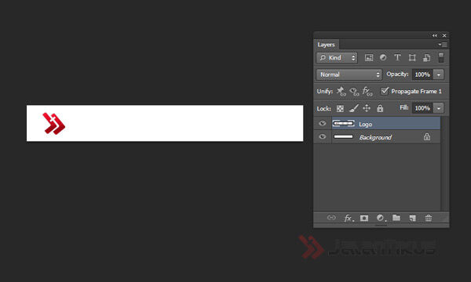The height and width of the screenshot is (282, 471).
Task: Filter layers by adjustment layer icon
Action: tap(383, 57)
